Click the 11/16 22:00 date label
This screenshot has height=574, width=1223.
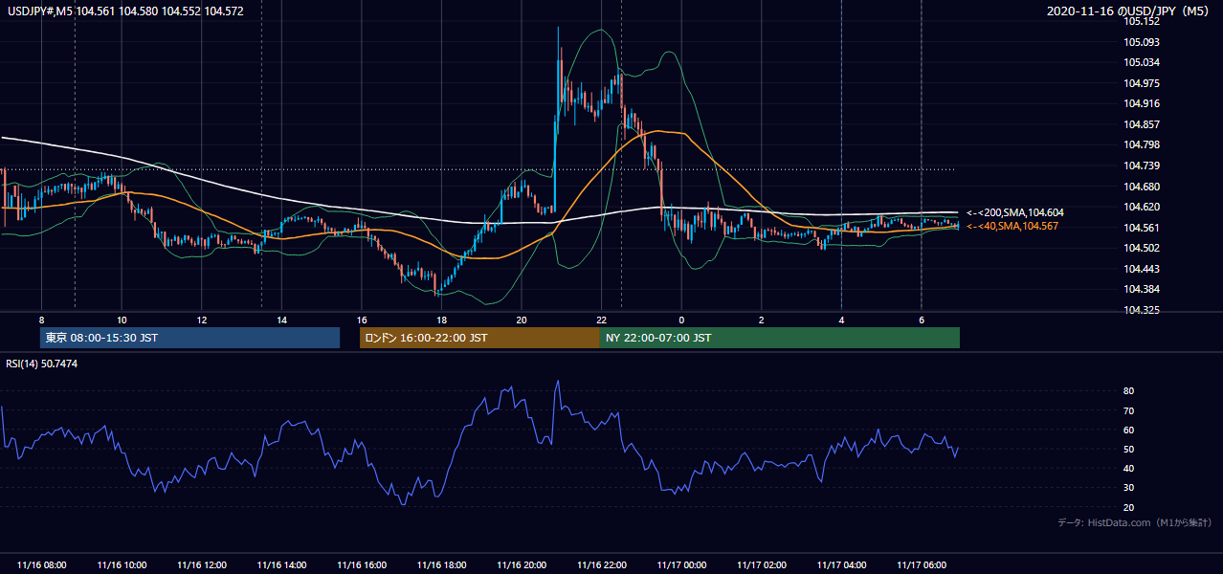pyautogui.click(x=601, y=565)
